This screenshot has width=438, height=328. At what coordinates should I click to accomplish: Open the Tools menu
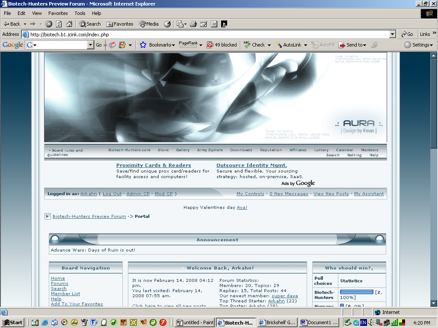pos(80,13)
